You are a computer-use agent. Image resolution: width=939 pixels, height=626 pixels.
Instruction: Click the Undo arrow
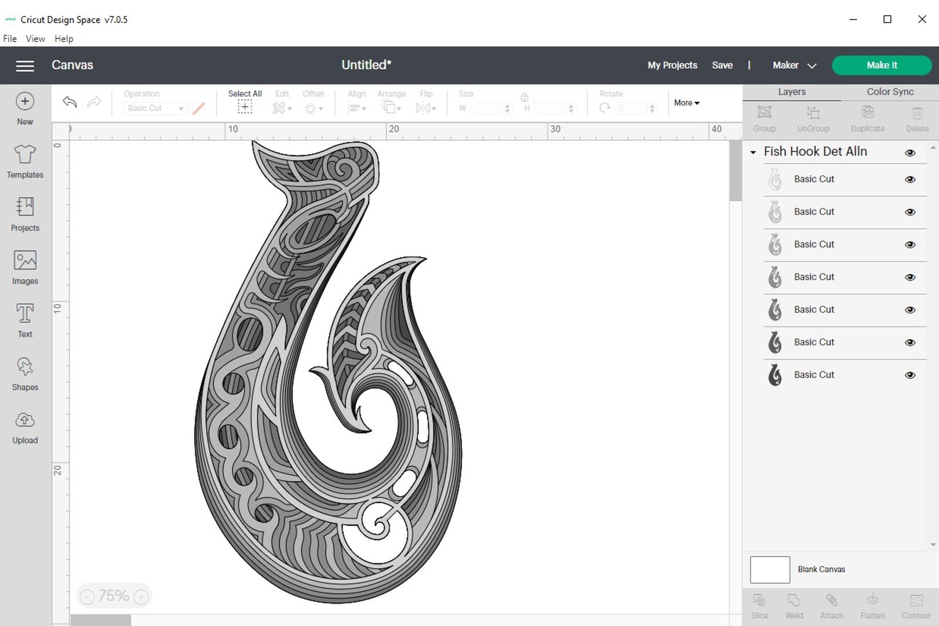coord(69,102)
